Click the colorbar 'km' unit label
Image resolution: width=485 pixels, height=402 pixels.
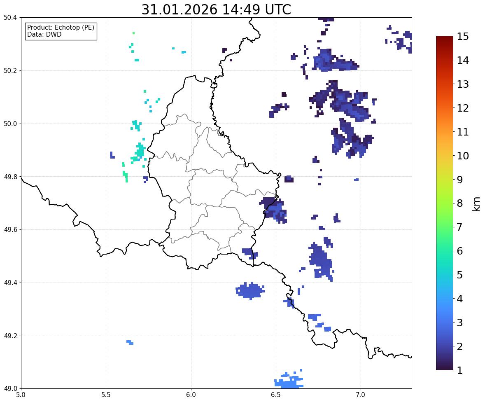476,204
